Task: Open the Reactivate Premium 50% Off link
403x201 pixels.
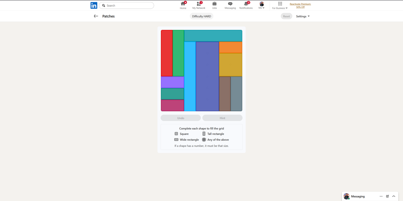Action: (300, 6)
